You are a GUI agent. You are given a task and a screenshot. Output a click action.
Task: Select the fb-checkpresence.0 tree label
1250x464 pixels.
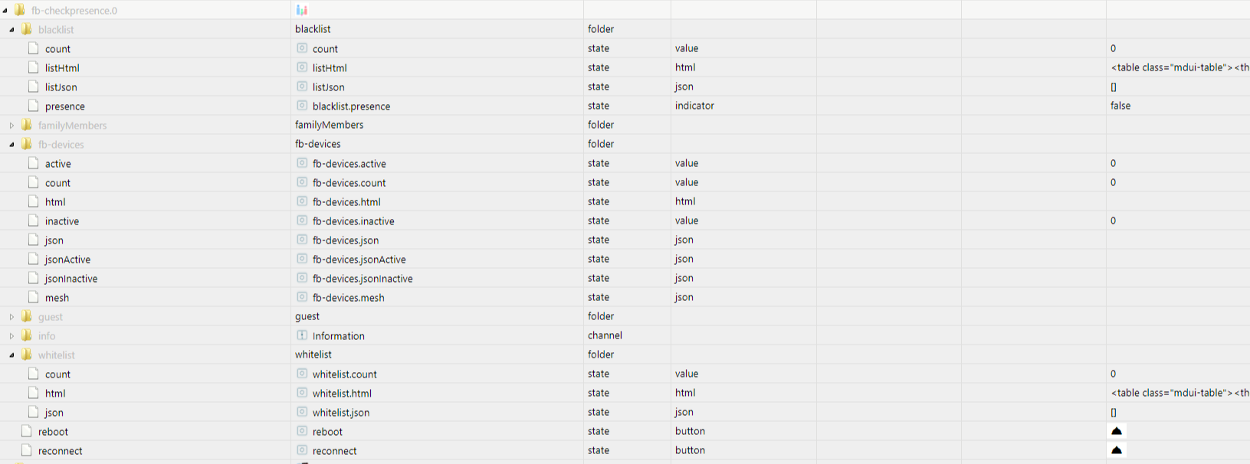[x=74, y=11]
